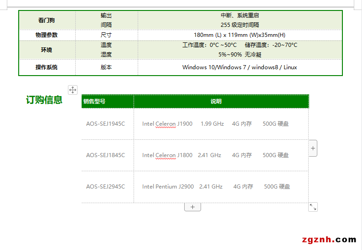Click the add column plus button
This screenshot has width=362, height=250.
[313, 148]
